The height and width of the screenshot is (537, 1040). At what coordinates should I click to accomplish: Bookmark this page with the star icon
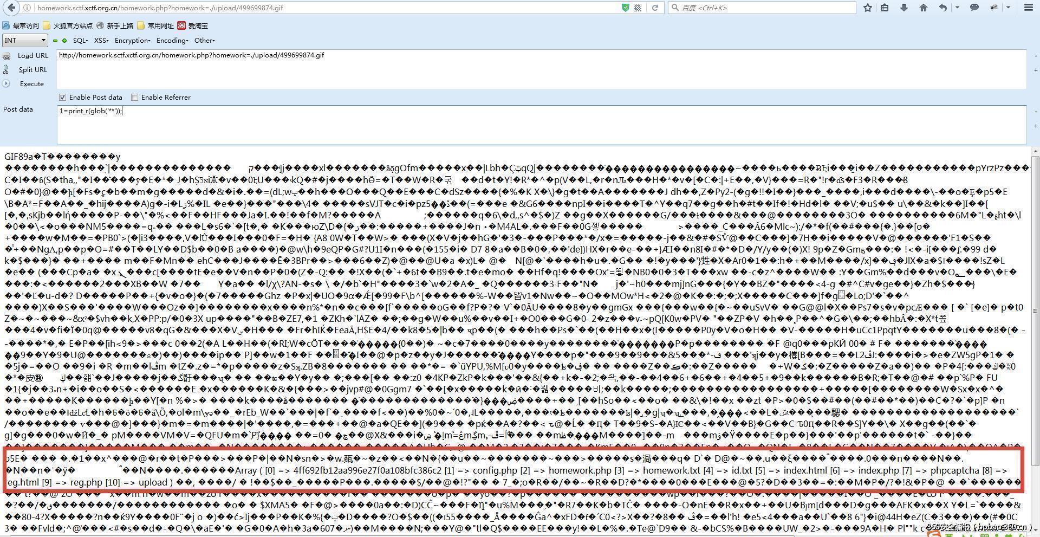[868, 8]
